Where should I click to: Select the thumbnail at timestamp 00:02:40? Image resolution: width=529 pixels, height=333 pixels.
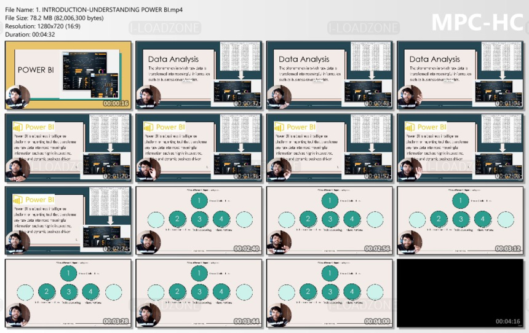199,221
